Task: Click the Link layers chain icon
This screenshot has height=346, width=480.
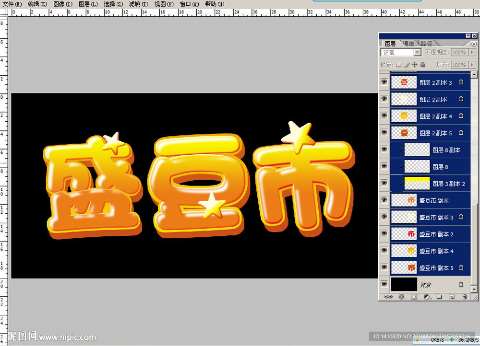Action: tap(388, 297)
